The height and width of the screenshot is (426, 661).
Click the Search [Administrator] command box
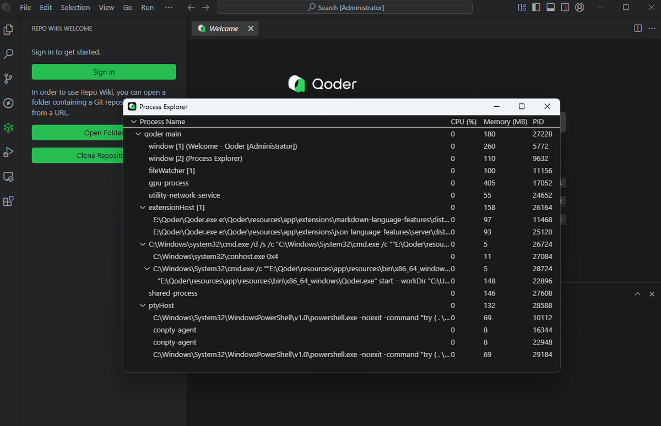pyautogui.click(x=345, y=8)
